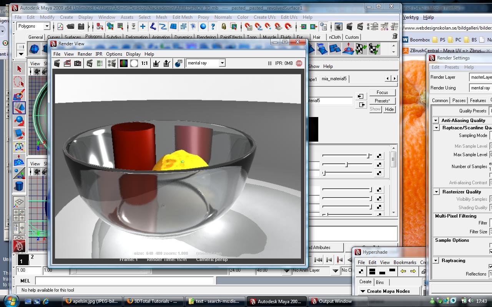This screenshot has width=492, height=307.
Task: Click the snap to grids icon
Action: pos(248,26)
